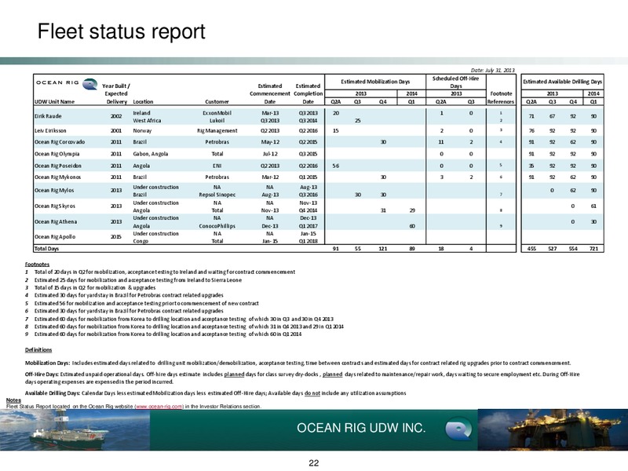628x471 pixels.
Task: Select the 'Ocean Rig Corcovado' unit name
Action: coord(60,142)
